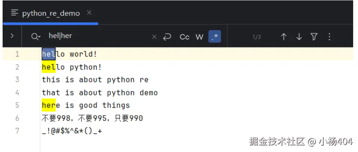Screen dimensions: 358x152
Task: Go to previous occurrence with up arrow
Action: point(283,37)
